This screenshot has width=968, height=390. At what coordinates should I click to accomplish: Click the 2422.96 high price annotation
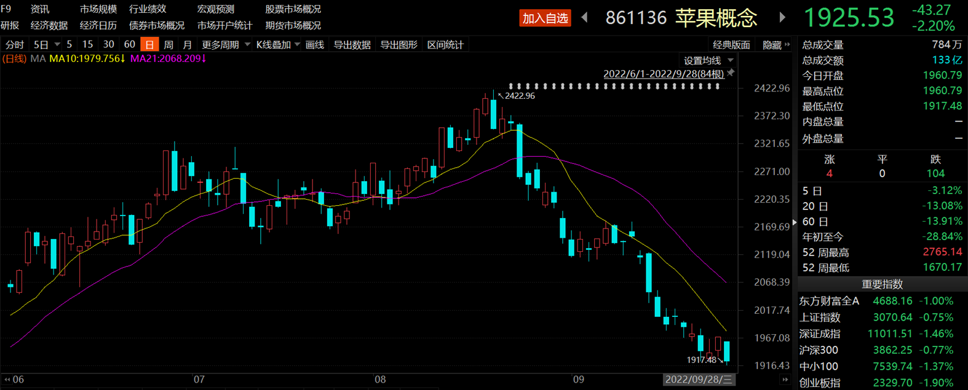pos(520,96)
